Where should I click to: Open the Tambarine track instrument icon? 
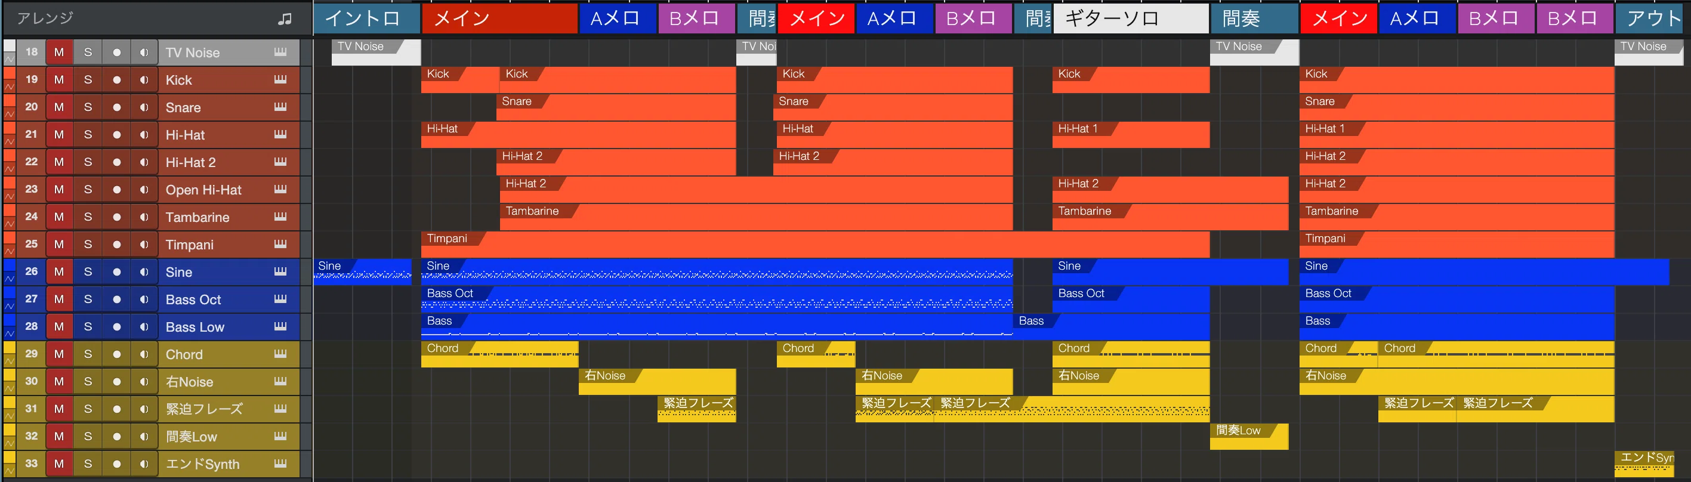[x=280, y=217]
